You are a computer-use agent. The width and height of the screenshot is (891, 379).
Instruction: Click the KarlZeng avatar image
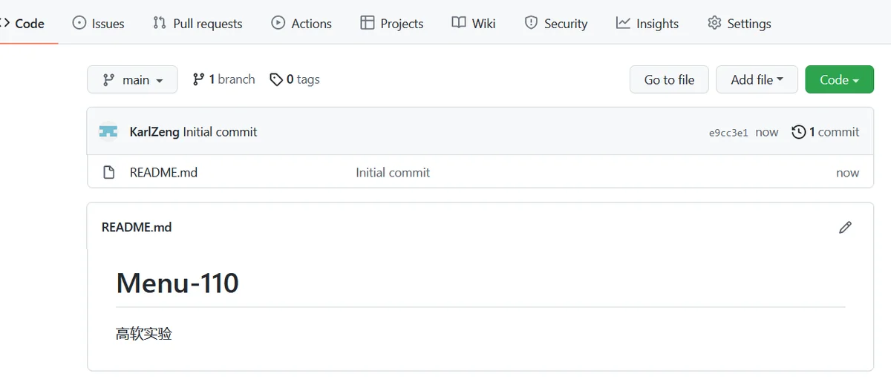pyautogui.click(x=108, y=132)
